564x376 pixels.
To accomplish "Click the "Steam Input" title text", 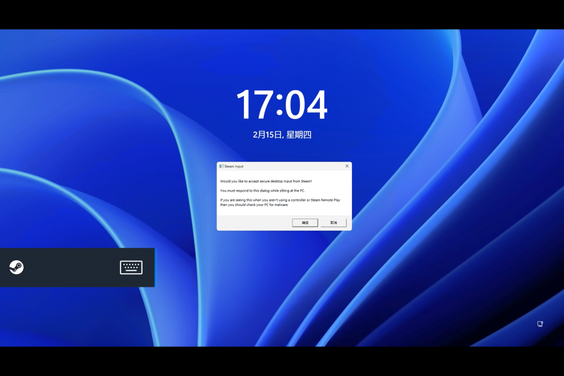I will [x=234, y=166].
